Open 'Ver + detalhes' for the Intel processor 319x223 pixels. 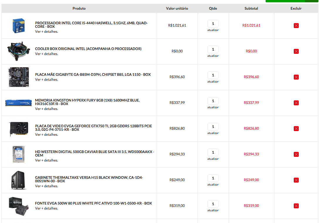point(47,32)
